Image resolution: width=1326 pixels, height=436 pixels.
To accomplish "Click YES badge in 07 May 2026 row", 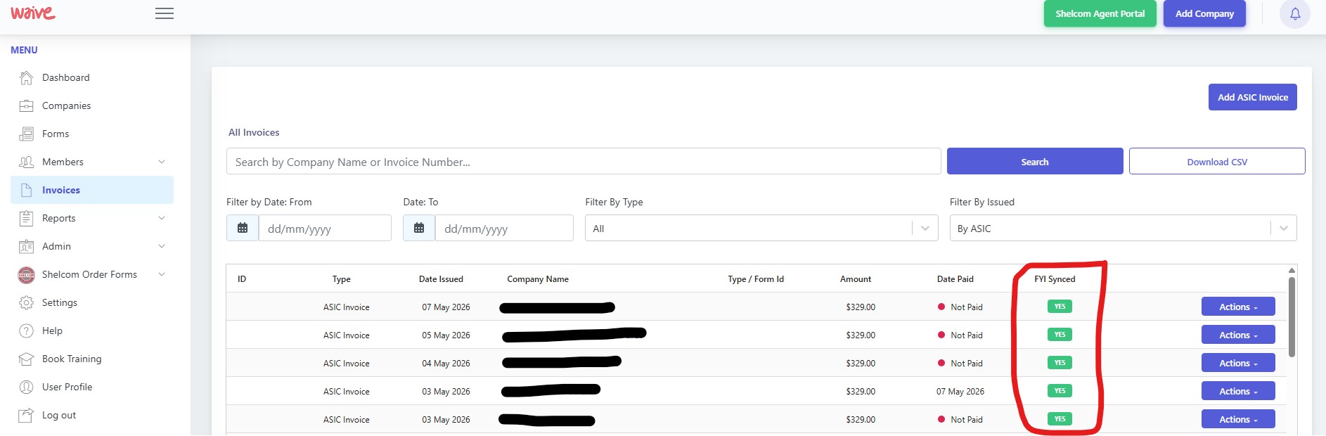I will pos(1060,307).
